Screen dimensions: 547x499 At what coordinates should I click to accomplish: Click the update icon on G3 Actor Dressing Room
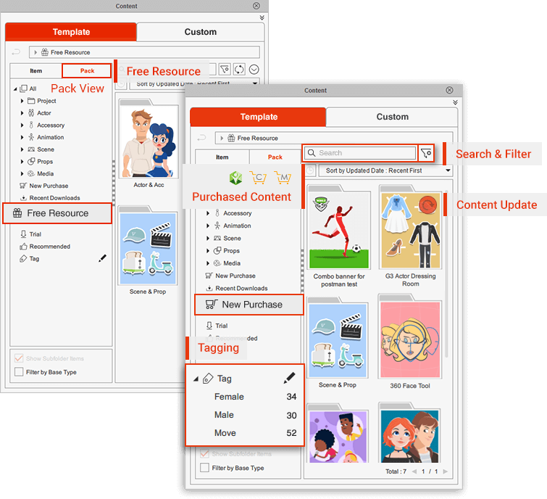point(428,206)
